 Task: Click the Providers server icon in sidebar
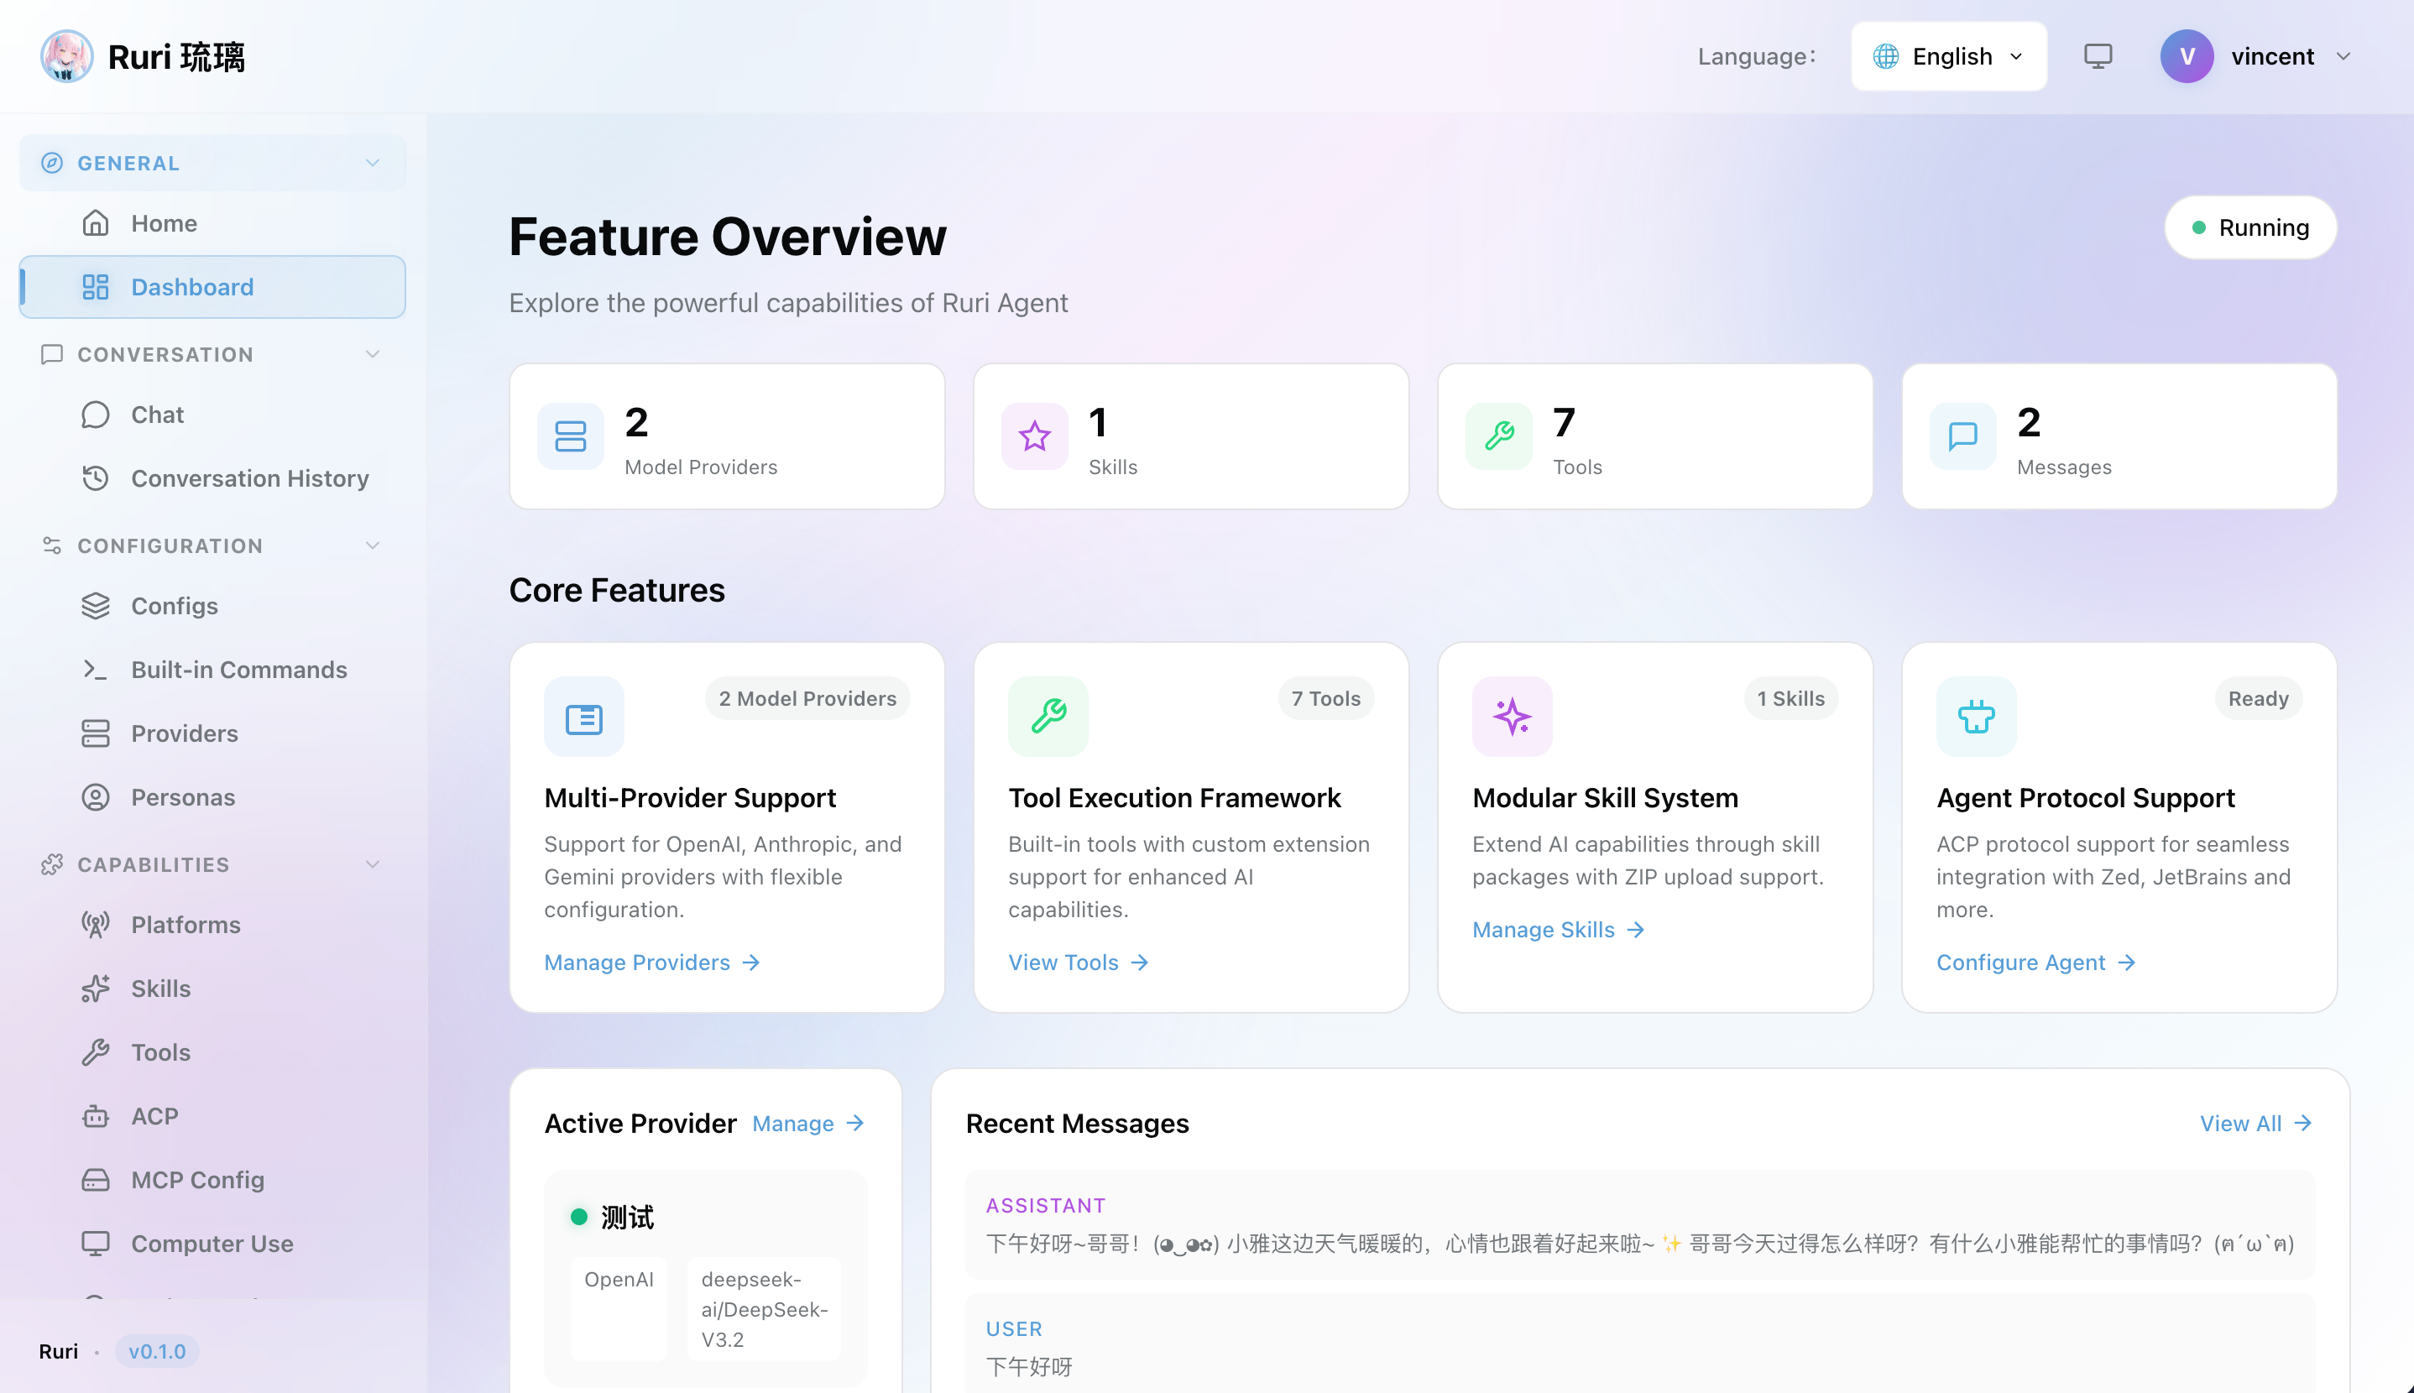(x=96, y=733)
